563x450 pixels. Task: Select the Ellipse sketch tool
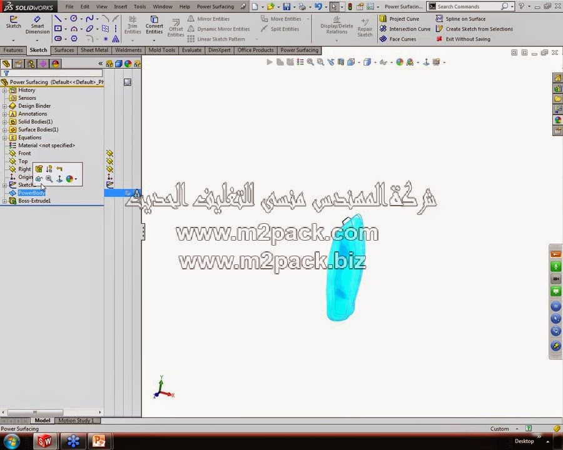(89, 29)
